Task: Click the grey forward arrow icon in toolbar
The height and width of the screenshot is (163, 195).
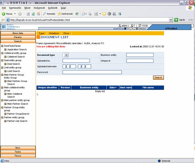Action: pyautogui.click(x=20, y=14)
